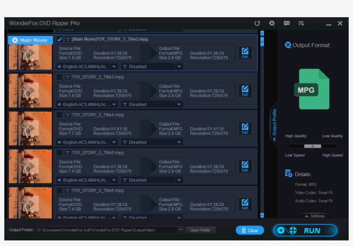Image resolution: width=353 pixels, height=246 pixels.
Task: Rename Title4 using its T icon
Action: [x=67, y=115]
